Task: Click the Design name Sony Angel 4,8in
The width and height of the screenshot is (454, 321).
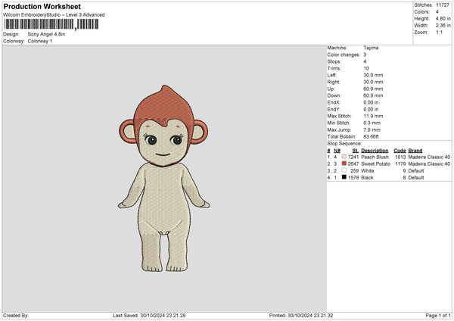Action: pyautogui.click(x=45, y=34)
